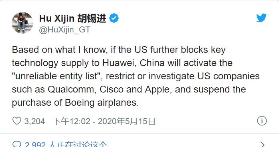
Task: Click the reply speech bubble icon
Action: tap(17, 144)
